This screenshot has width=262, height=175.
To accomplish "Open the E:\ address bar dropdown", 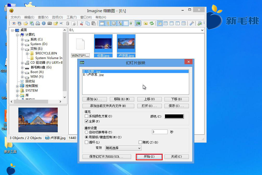I will point(202,30).
